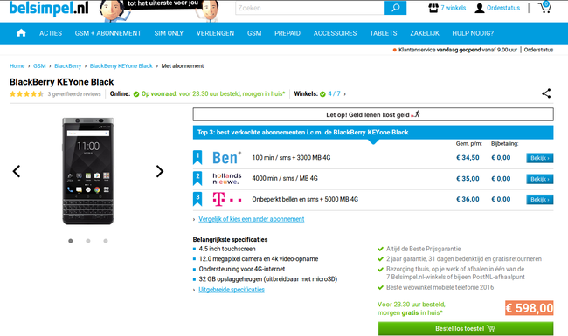Open the ZAKELIJK menu

pyautogui.click(x=425, y=33)
